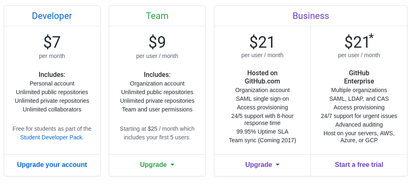The image size is (412, 185).
Task: Expand the green Team Upgrade dropdown
Action: tap(157, 164)
